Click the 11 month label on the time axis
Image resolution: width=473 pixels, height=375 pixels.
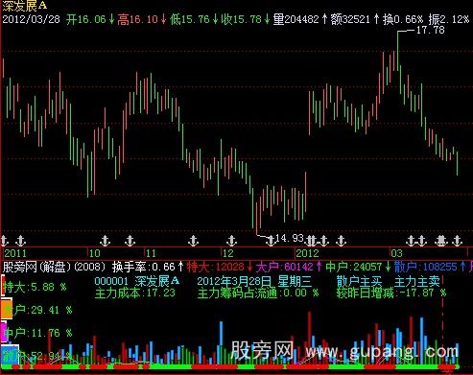(x=151, y=253)
